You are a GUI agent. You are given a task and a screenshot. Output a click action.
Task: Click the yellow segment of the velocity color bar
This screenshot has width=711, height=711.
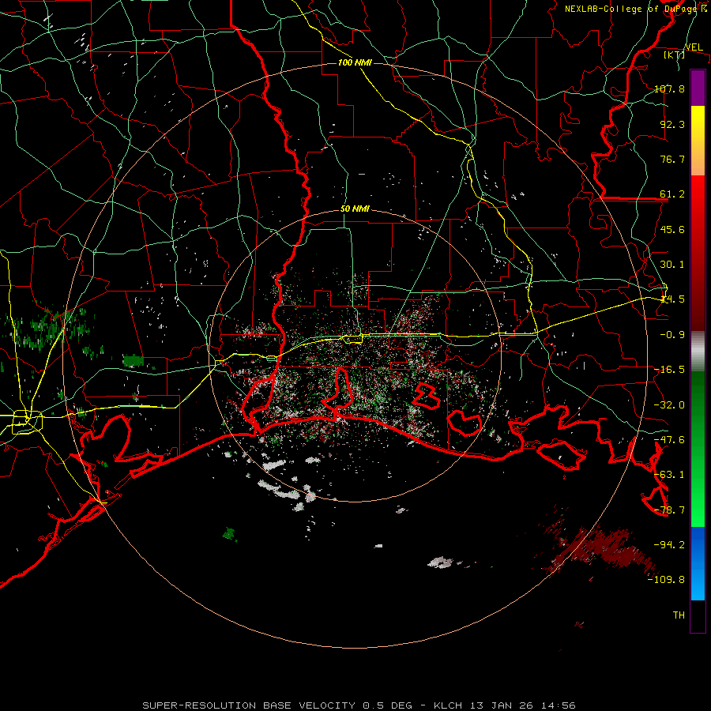(x=698, y=141)
